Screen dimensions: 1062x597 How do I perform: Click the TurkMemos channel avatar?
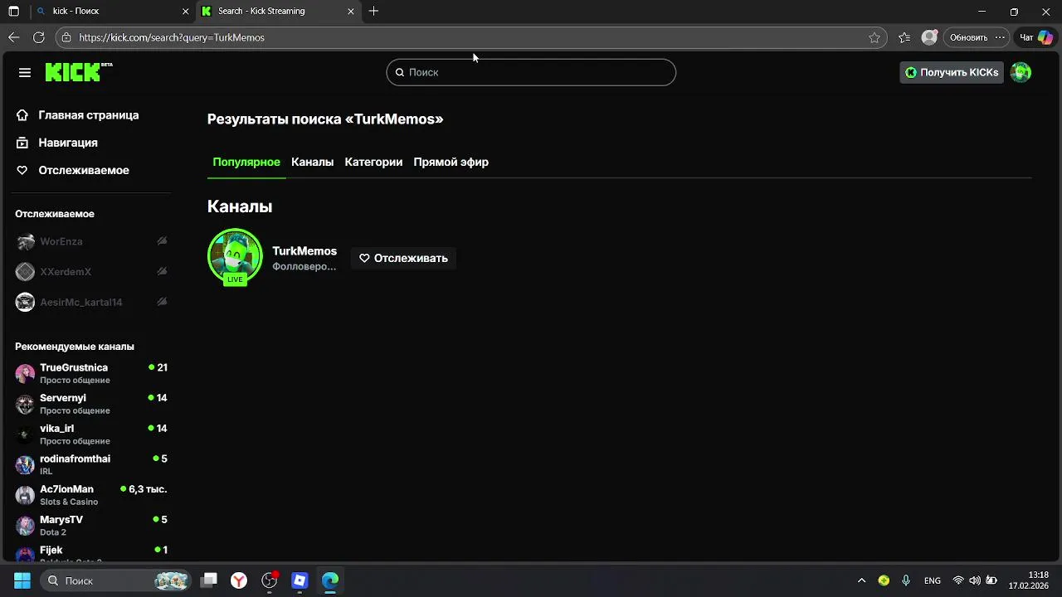pos(235,256)
